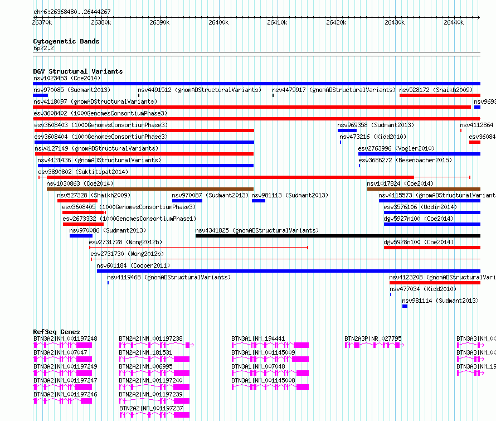The height and width of the screenshot is (421, 496).
Task: Open BTN3A1 NM_001145008 transcript label
Action: (263, 380)
